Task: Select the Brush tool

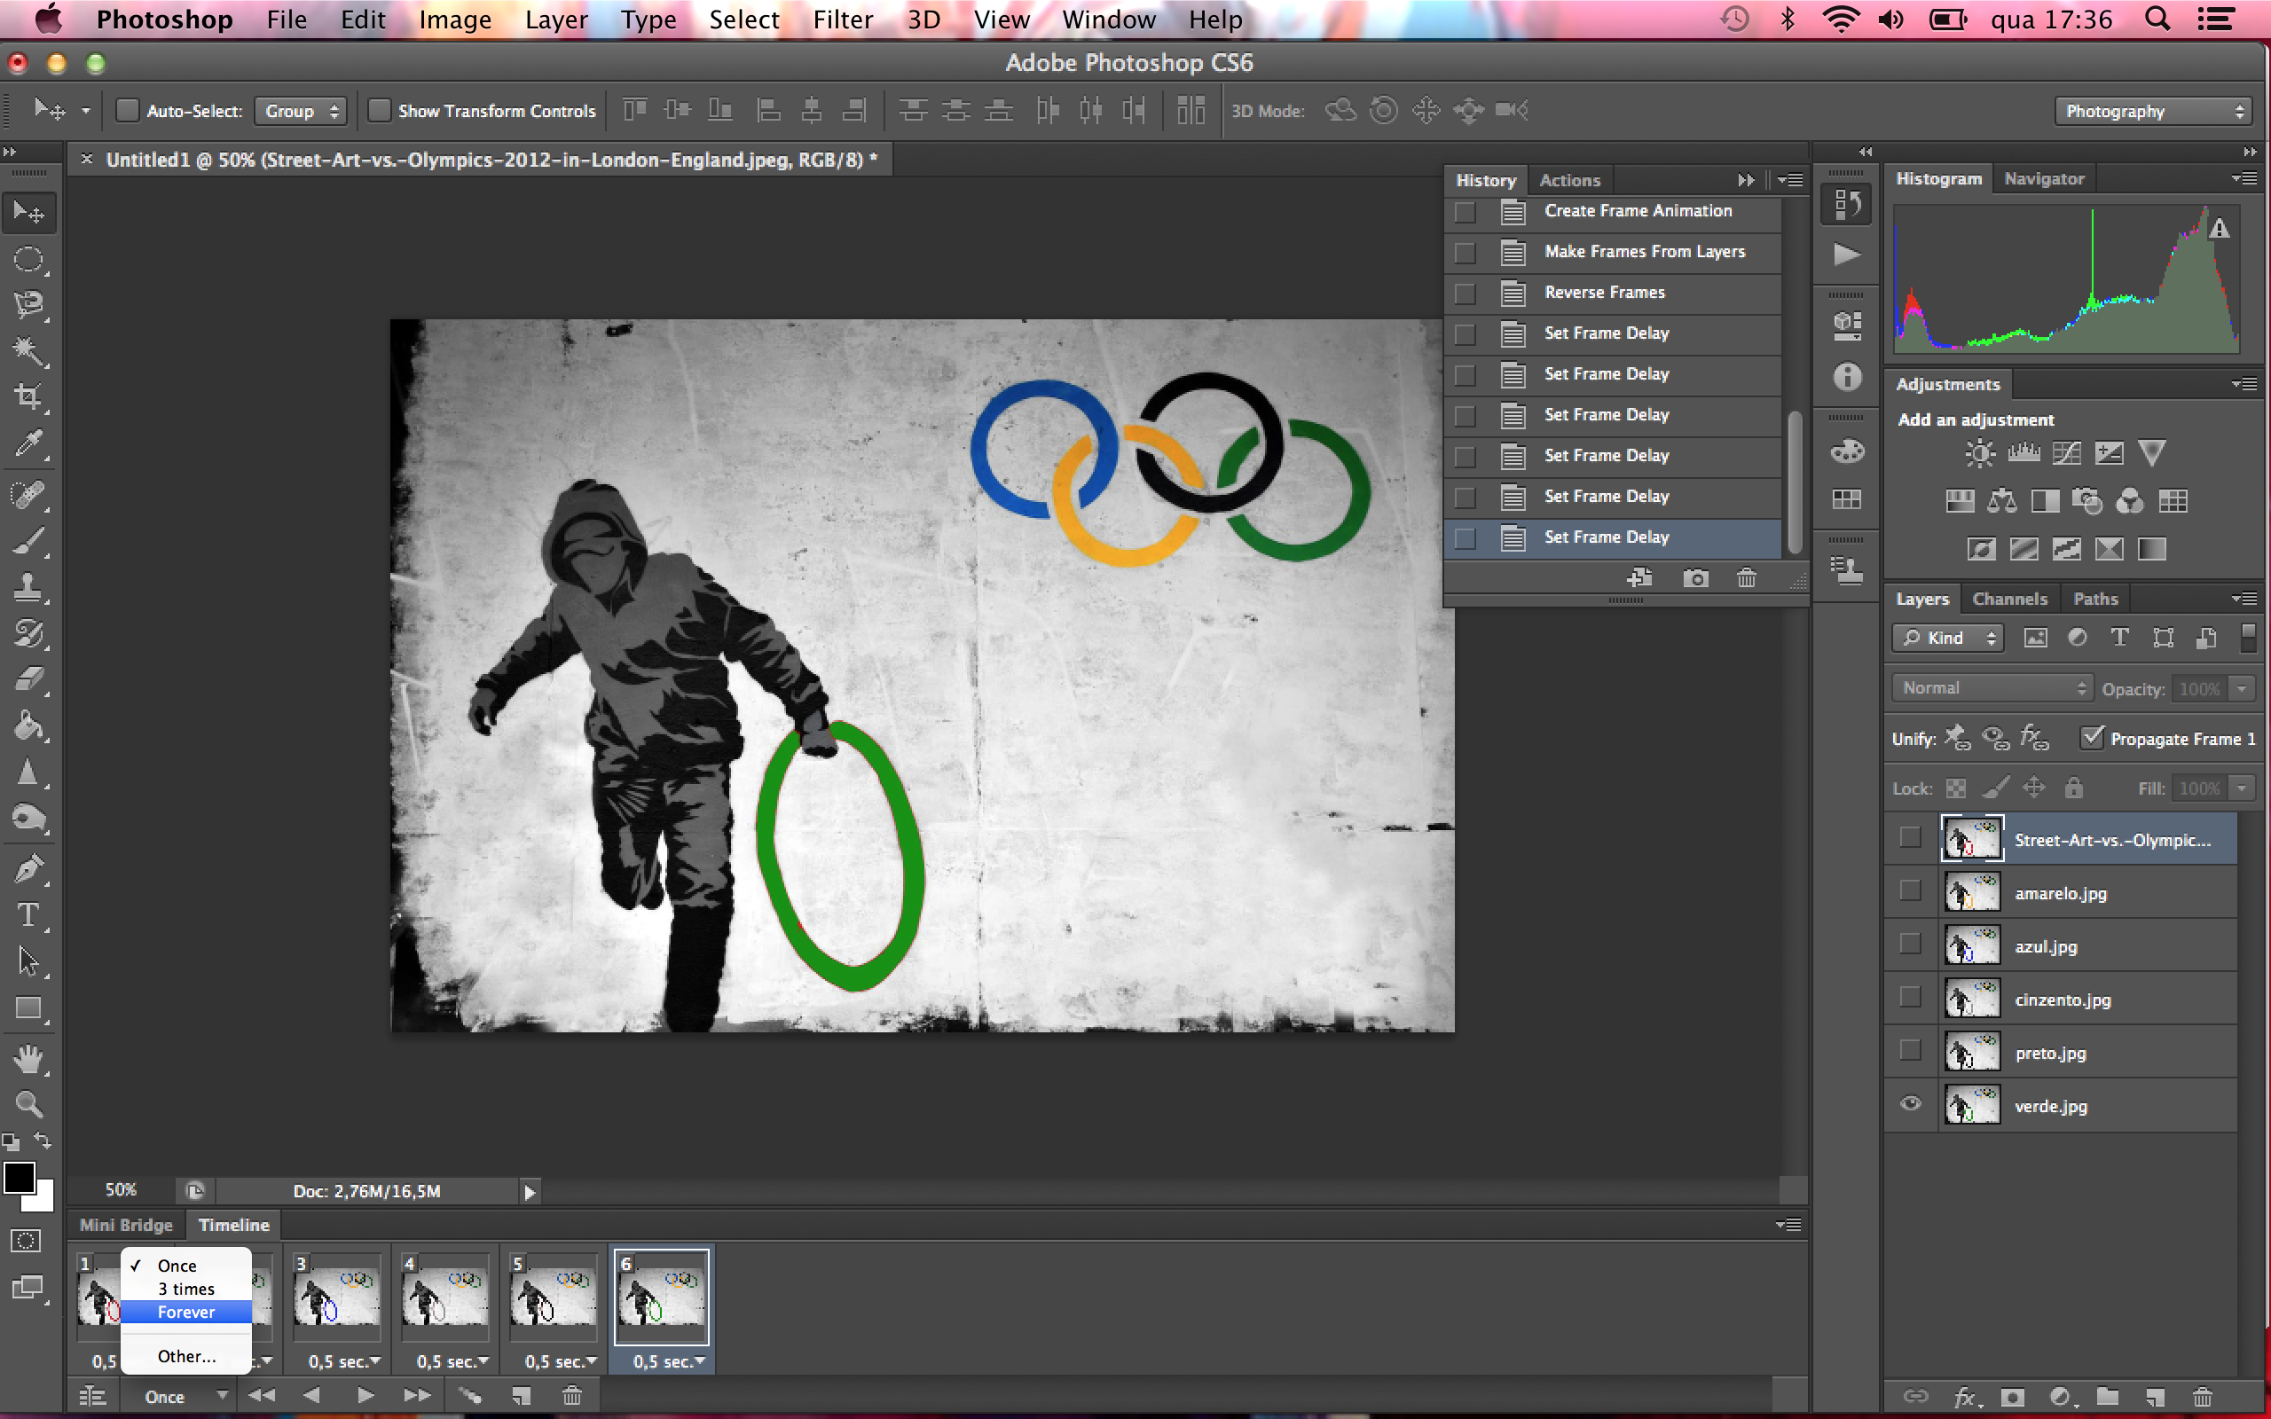Action: [28, 541]
